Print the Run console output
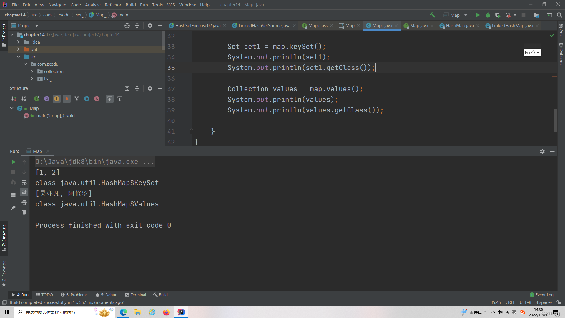This screenshot has height=318, width=565. pyautogui.click(x=24, y=202)
